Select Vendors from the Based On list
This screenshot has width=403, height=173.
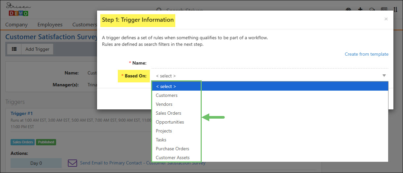point(270,104)
